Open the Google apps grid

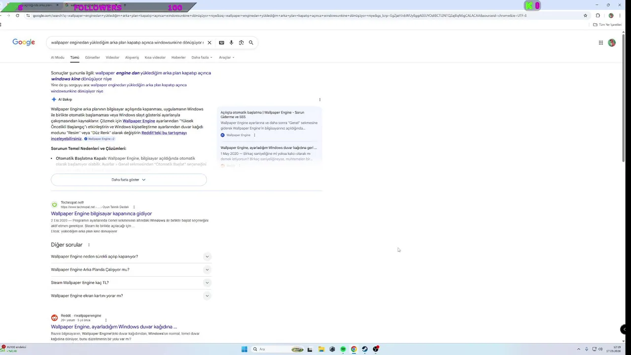point(600,42)
